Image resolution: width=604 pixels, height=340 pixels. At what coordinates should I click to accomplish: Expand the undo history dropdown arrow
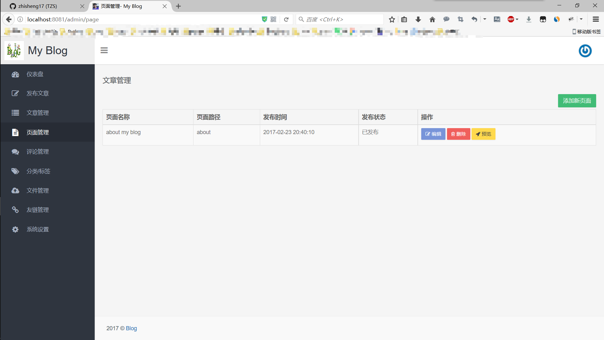pyautogui.click(x=485, y=20)
